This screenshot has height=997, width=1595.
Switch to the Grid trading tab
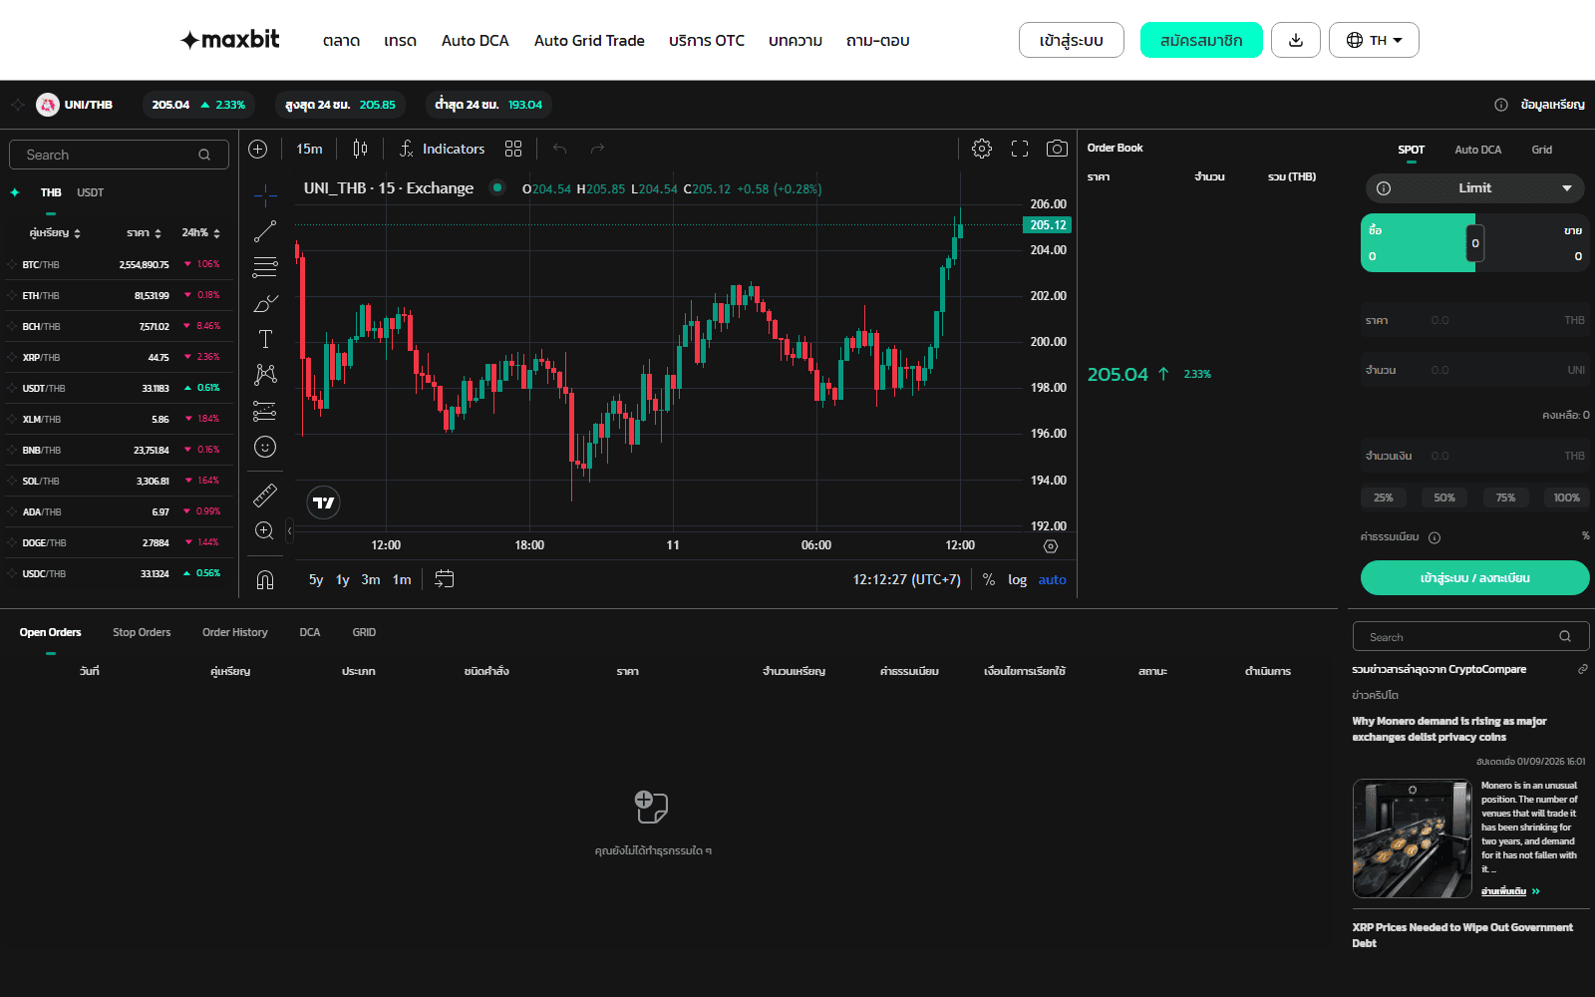click(1542, 150)
